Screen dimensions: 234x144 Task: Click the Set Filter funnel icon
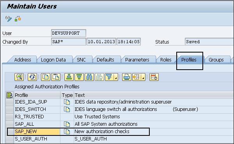[109, 77]
